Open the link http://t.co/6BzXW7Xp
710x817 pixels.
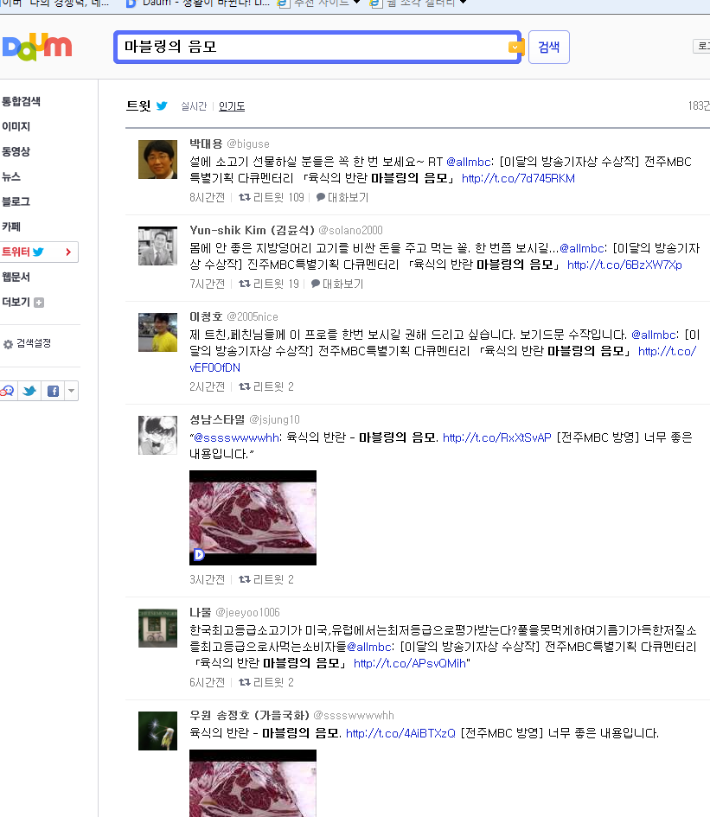coord(624,265)
